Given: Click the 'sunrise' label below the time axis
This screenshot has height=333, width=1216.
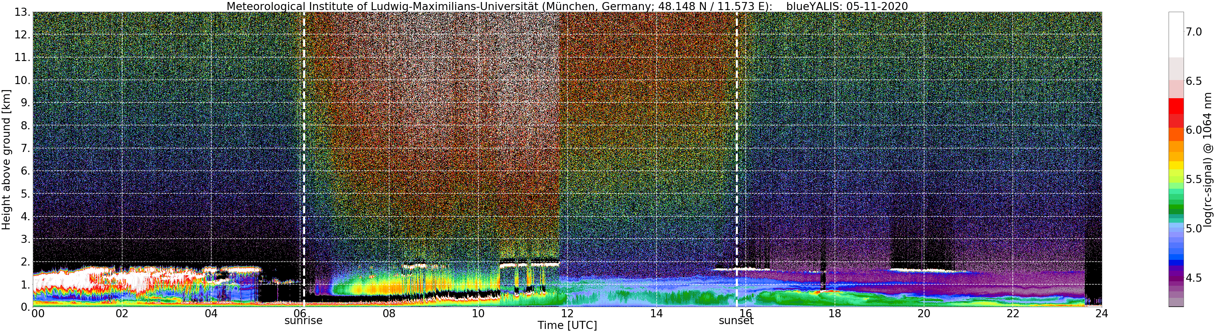Looking at the screenshot, I should pos(303,321).
